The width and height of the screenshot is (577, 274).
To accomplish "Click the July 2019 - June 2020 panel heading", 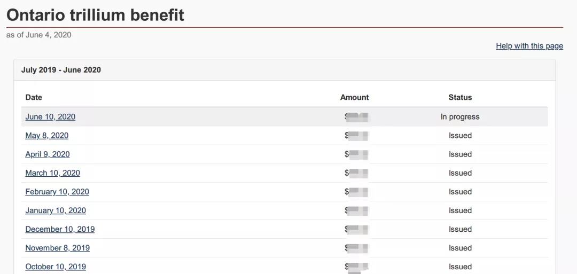I will pyautogui.click(x=61, y=70).
